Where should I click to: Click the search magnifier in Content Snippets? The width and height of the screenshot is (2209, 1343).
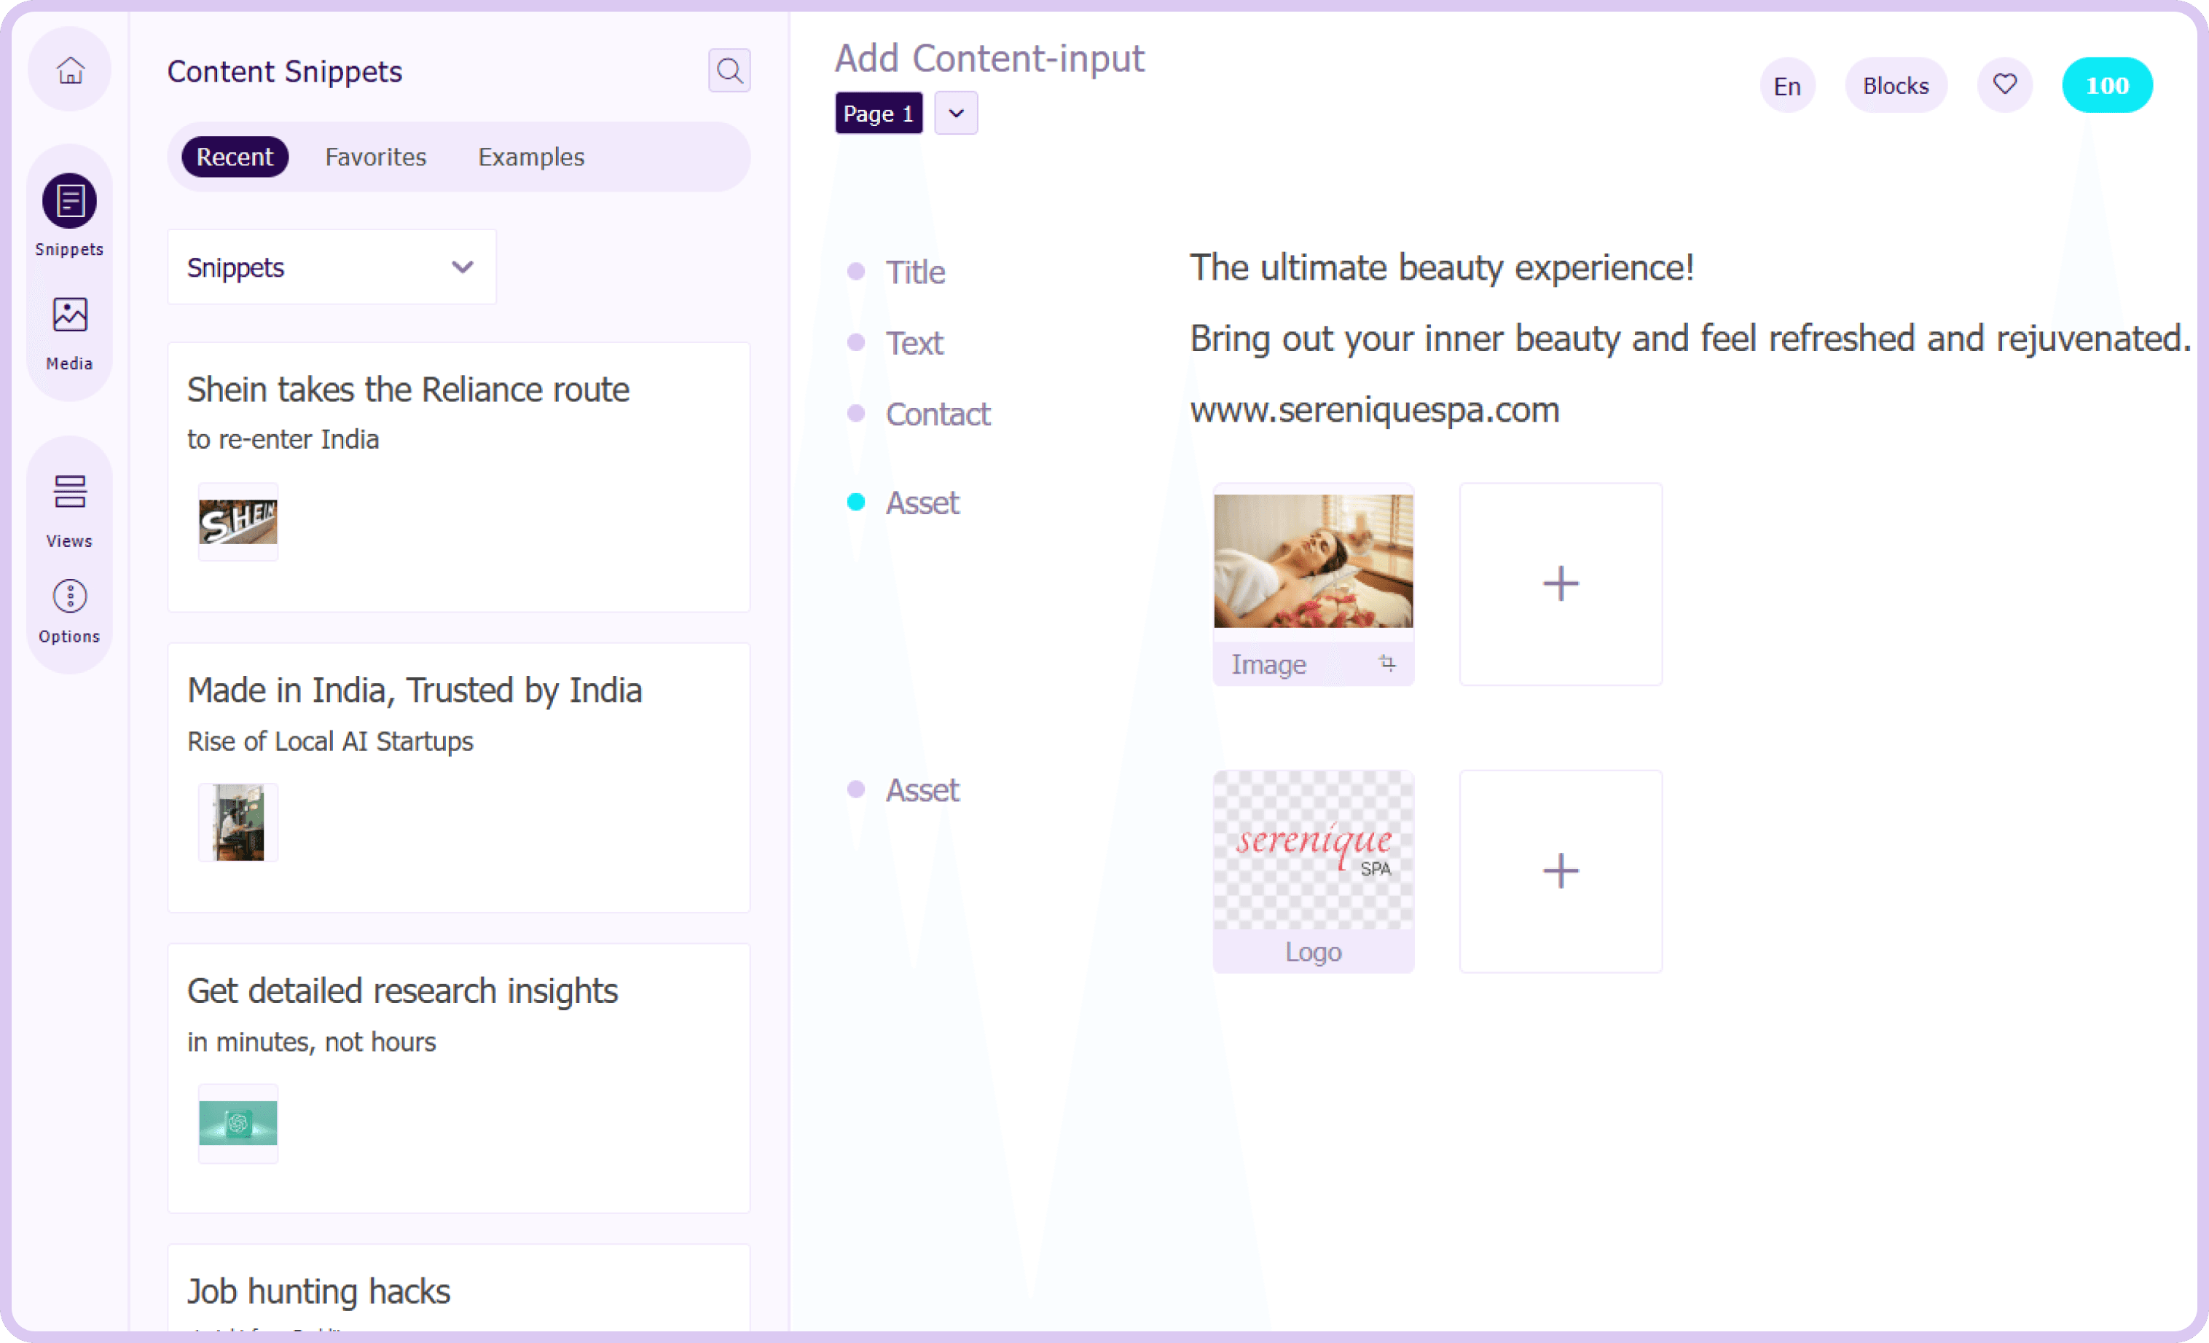pyautogui.click(x=729, y=70)
